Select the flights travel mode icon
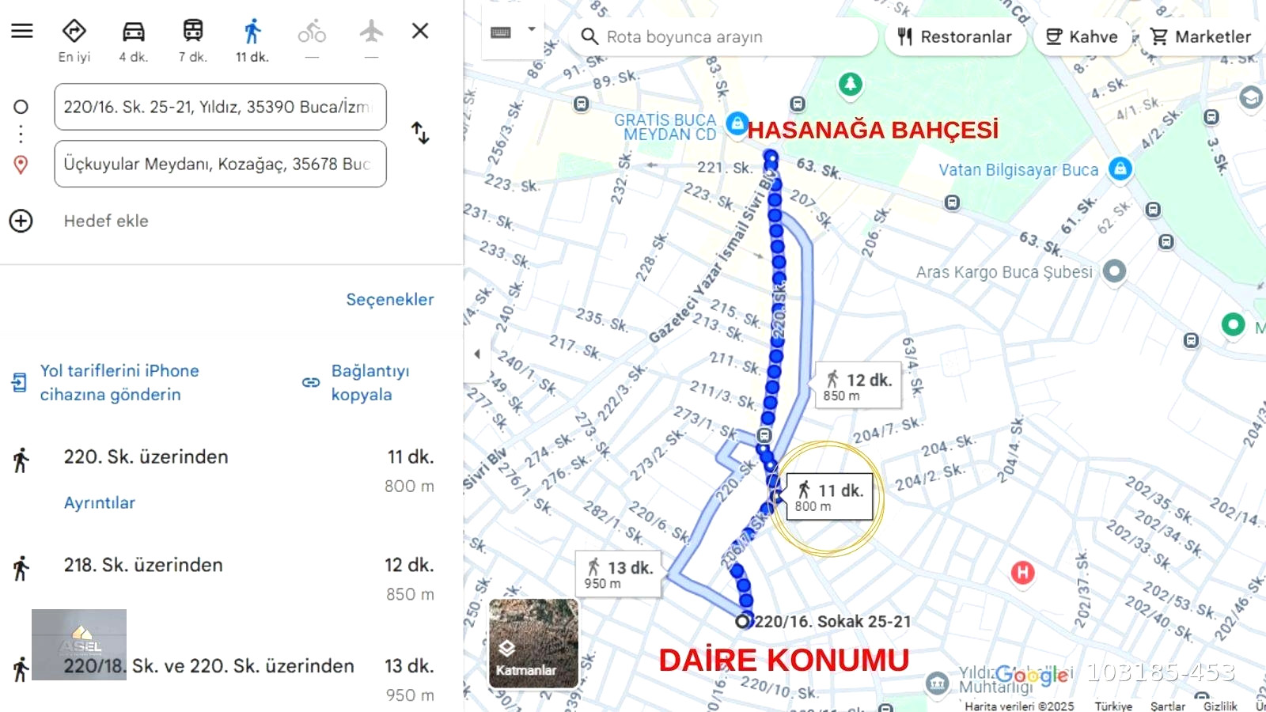 371,40
